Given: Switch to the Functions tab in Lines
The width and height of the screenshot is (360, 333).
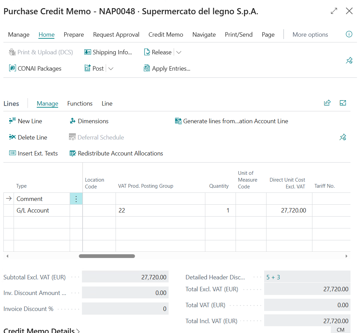Looking at the screenshot, I should 80,103.
